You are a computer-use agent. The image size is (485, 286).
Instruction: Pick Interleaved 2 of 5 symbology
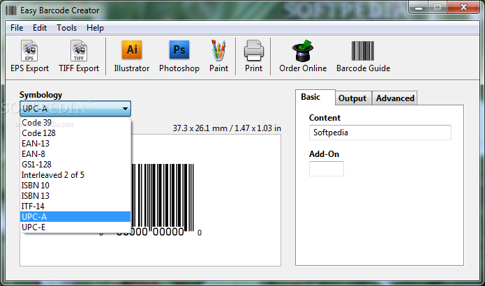(x=75, y=175)
